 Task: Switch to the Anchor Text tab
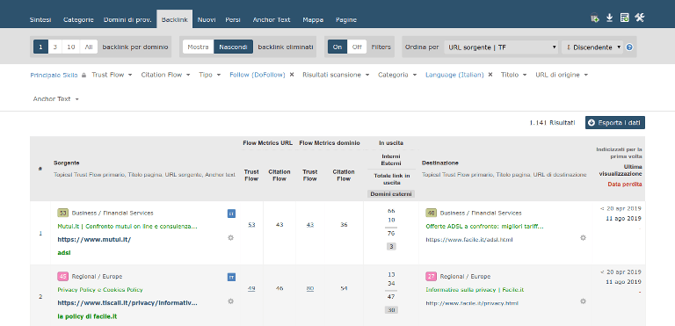point(272,20)
